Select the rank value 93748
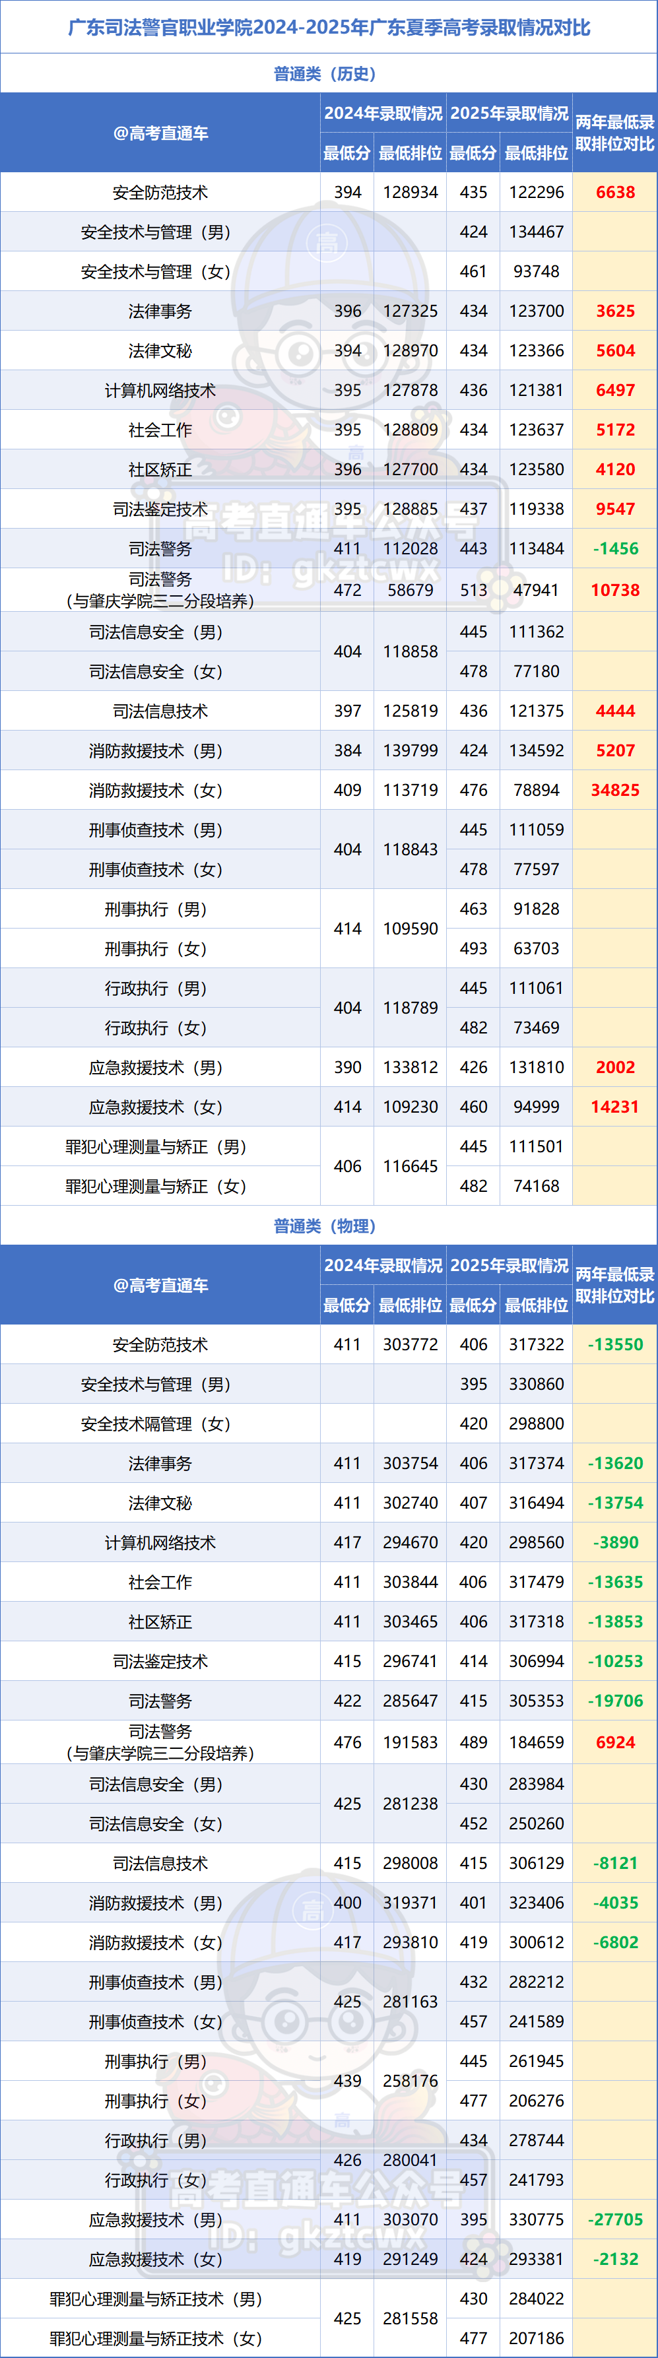 click(x=537, y=271)
